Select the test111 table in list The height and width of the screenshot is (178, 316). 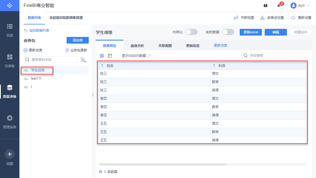[x=36, y=79]
